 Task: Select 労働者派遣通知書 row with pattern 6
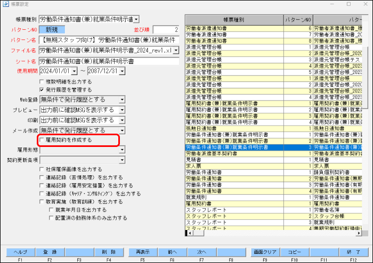pyautogui.click(x=273, y=28)
